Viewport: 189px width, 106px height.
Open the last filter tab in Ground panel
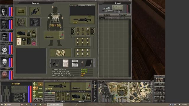tap(128, 18)
